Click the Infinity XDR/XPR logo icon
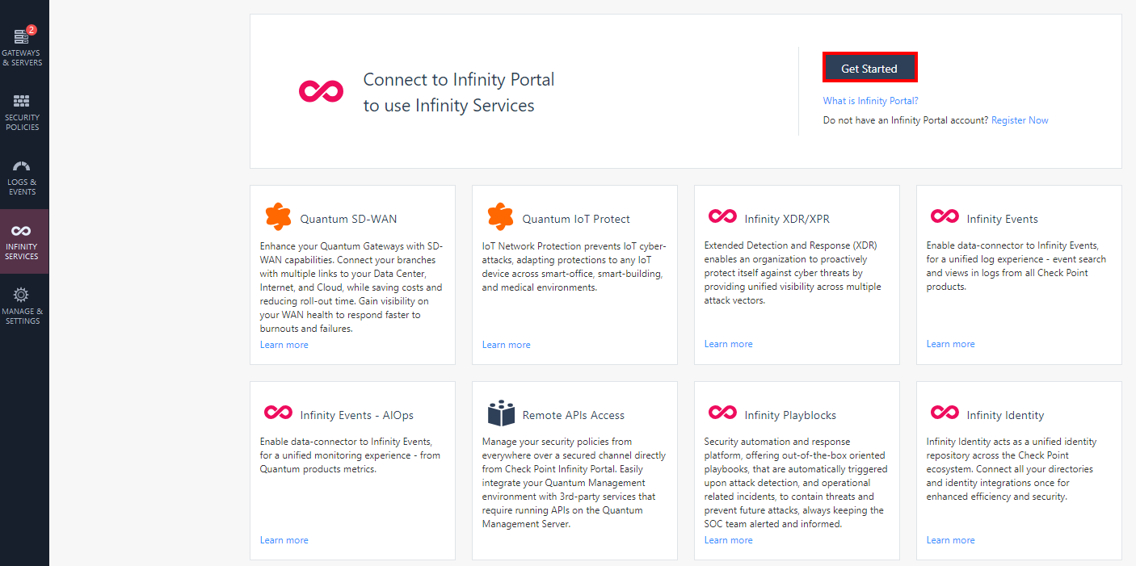The height and width of the screenshot is (566, 1136). tap(722, 216)
